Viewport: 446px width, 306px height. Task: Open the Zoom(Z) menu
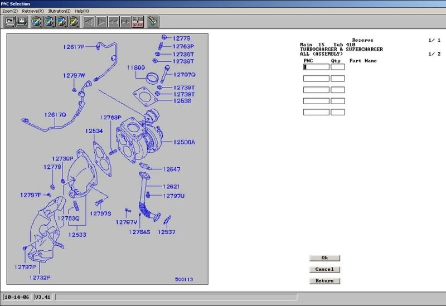pos(11,11)
